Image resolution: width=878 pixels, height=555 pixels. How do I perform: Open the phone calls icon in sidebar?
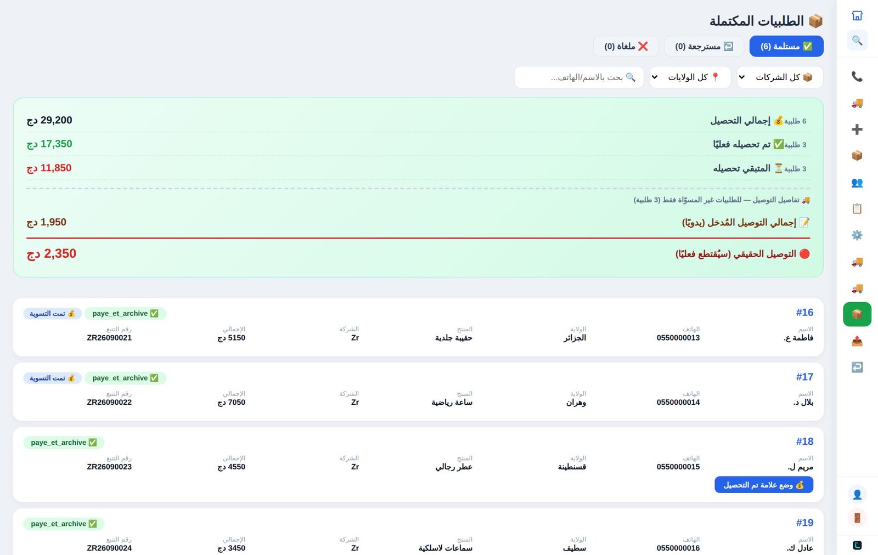coord(857,76)
